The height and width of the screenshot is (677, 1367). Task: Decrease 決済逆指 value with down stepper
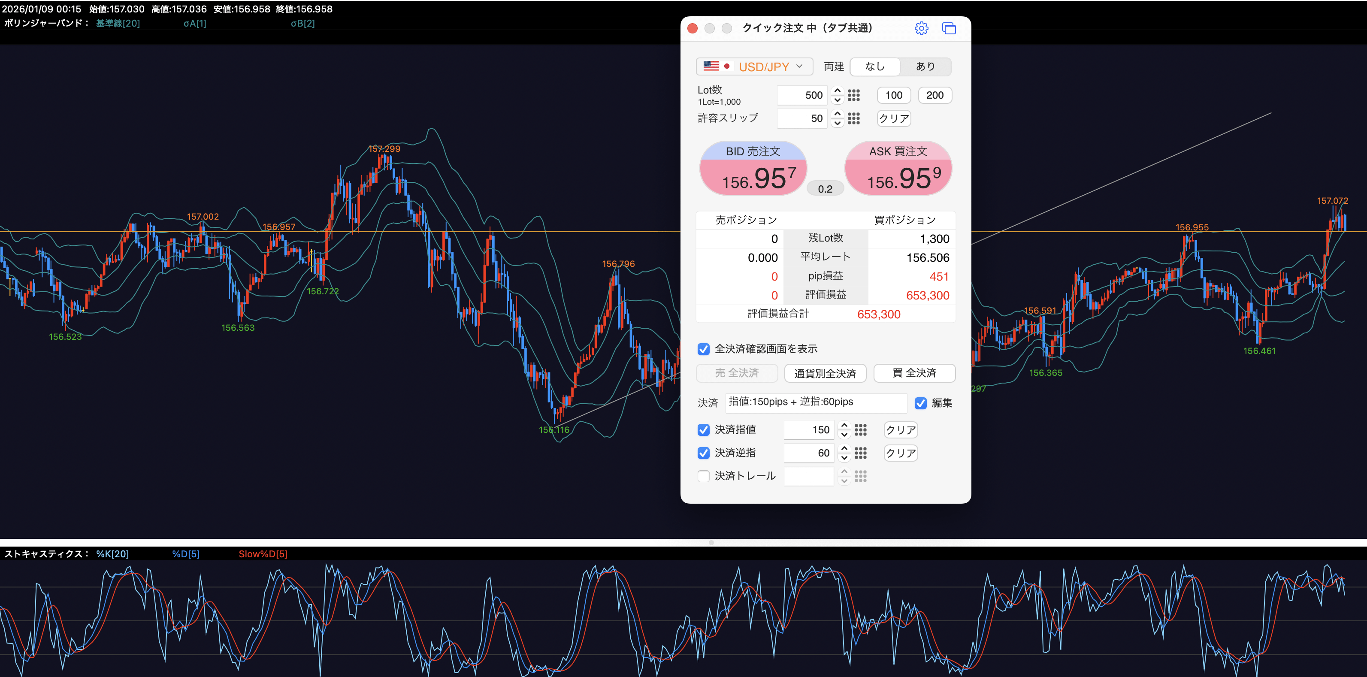844,458
